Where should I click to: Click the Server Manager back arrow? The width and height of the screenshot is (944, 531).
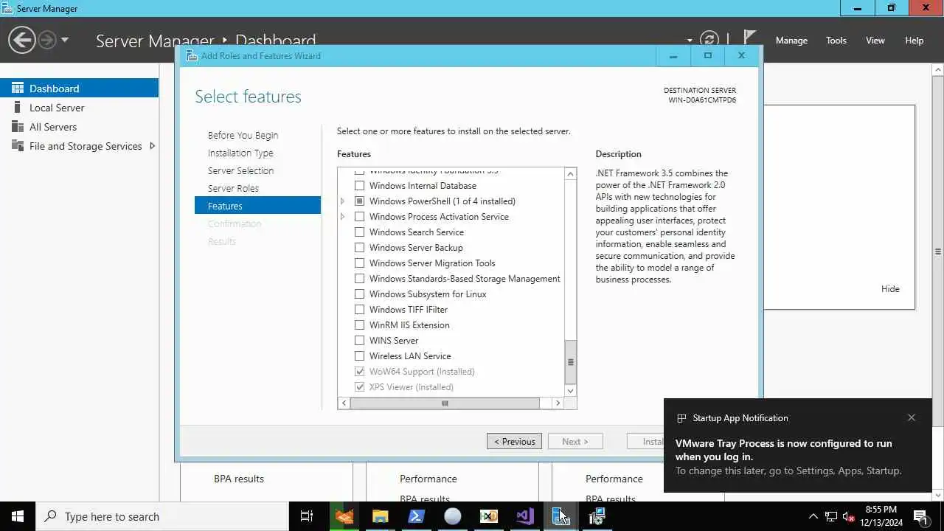click(x=22, y=40)
